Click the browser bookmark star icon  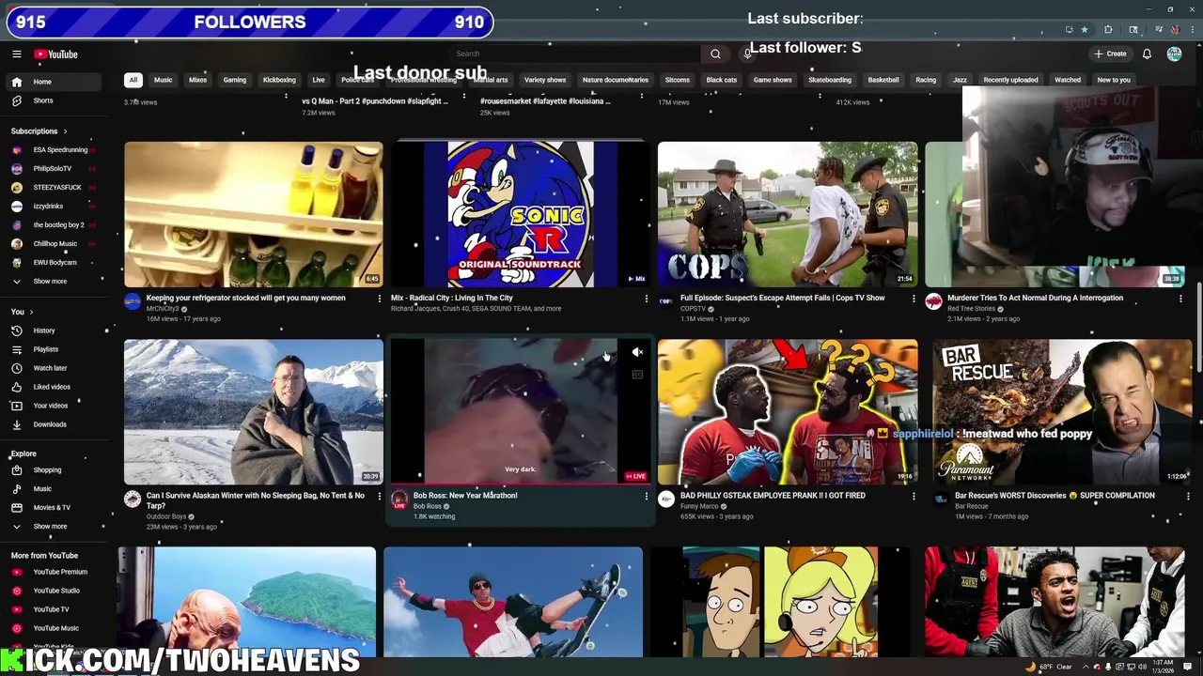tap(1084, 30)
